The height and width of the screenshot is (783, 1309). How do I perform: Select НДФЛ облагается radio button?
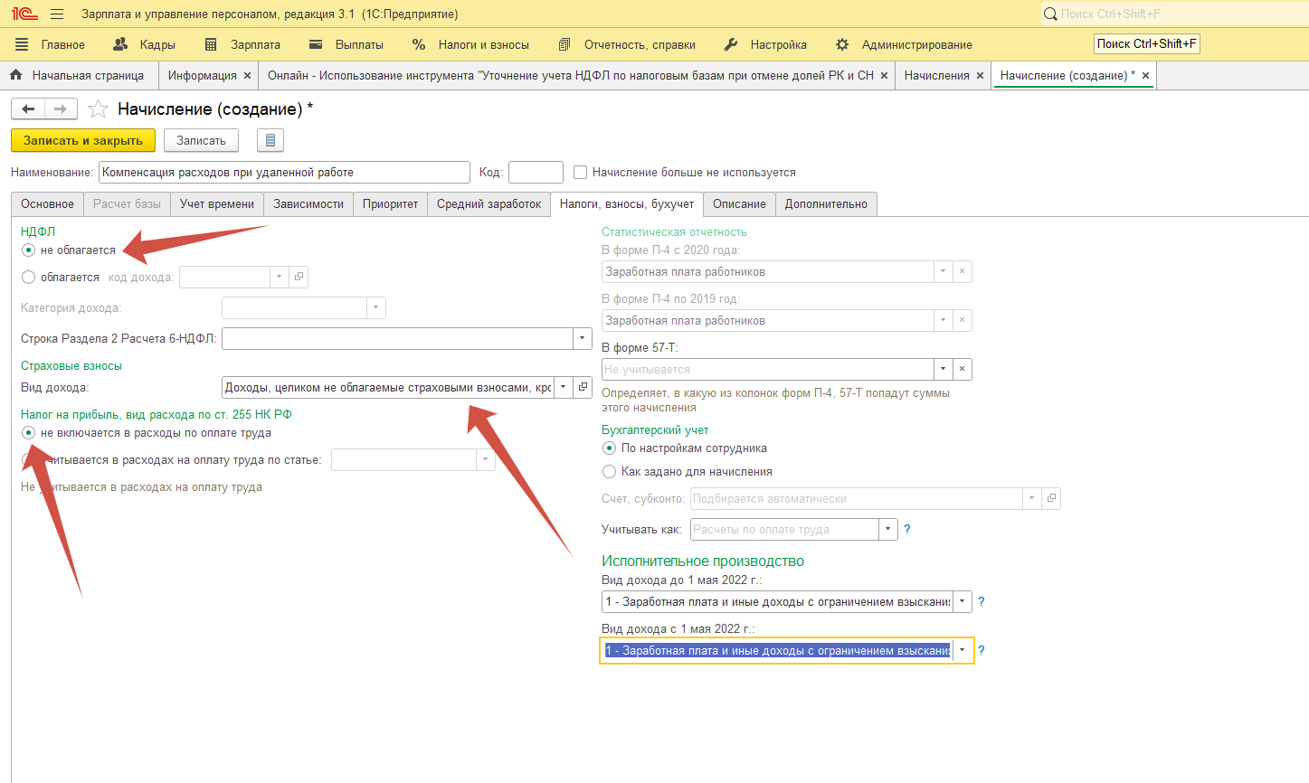(x=29, y=278)
